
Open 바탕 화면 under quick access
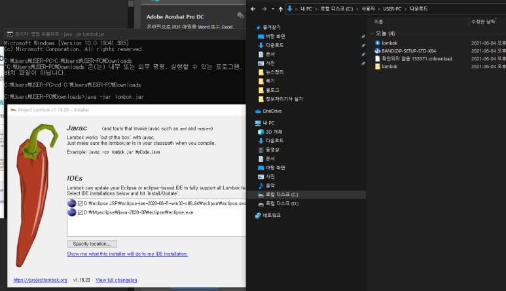(276, 37)
